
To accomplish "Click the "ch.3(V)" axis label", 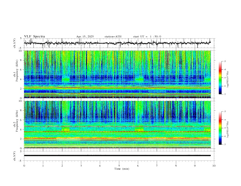I will point(15,156).
